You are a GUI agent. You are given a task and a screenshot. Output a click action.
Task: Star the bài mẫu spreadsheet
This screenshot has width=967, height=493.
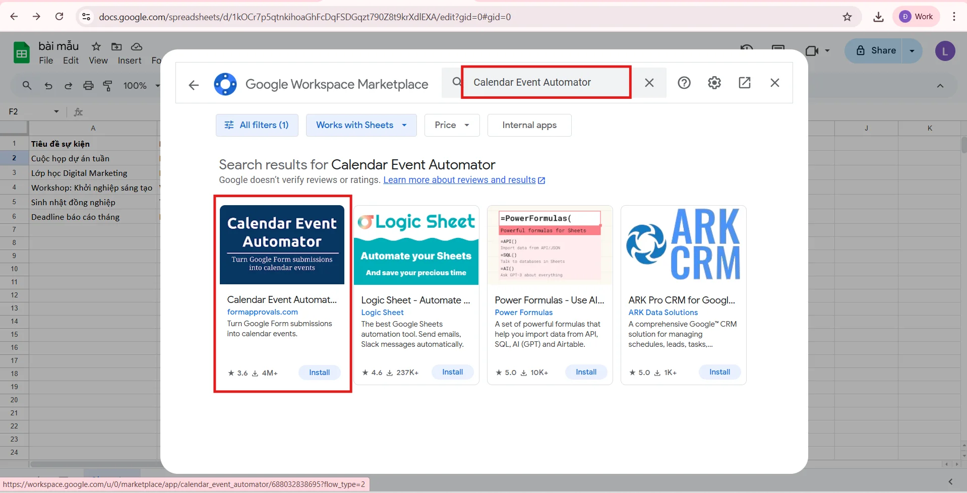[96, 46]
